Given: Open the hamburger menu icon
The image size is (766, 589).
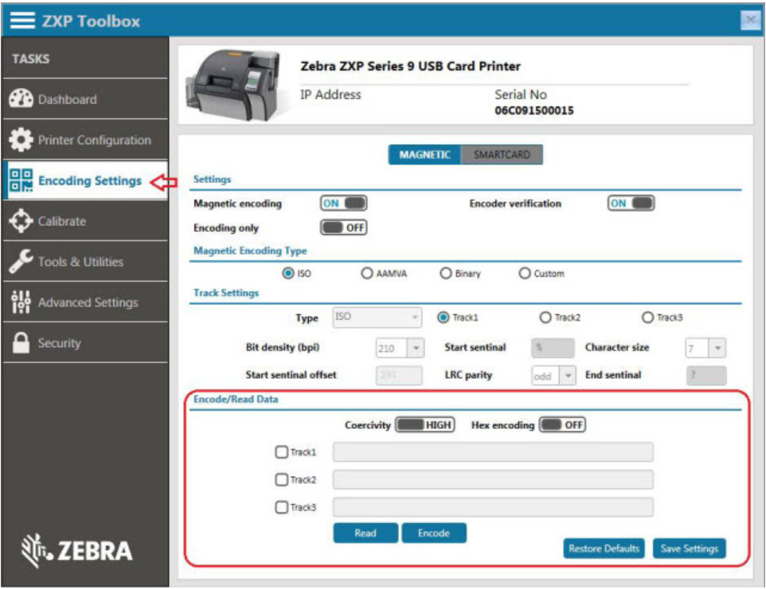Looking at the screenshot, I should click(23, 20).
